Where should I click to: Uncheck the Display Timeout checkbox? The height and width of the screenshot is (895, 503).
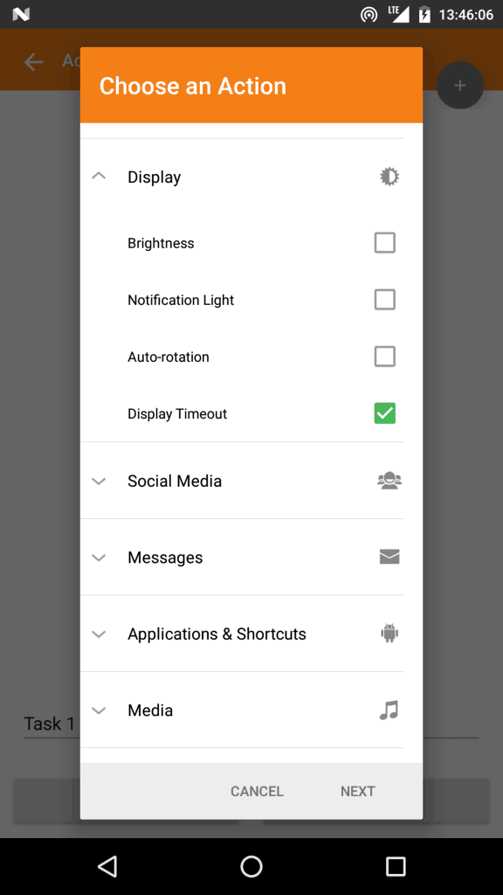pos(385,413)
